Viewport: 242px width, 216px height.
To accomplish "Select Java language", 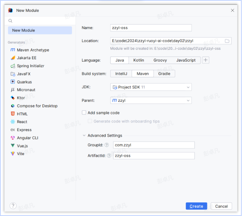I will (x=120, y=60).
